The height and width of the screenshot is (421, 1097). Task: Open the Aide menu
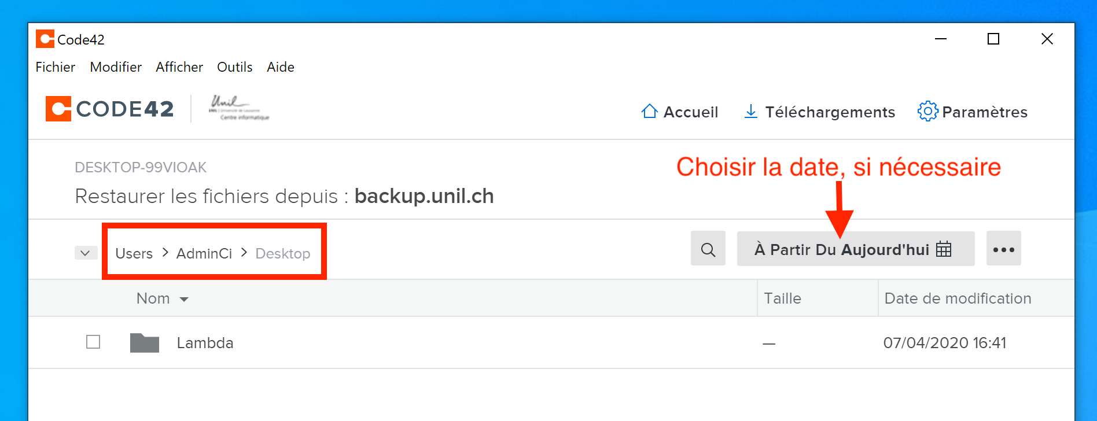281,67
